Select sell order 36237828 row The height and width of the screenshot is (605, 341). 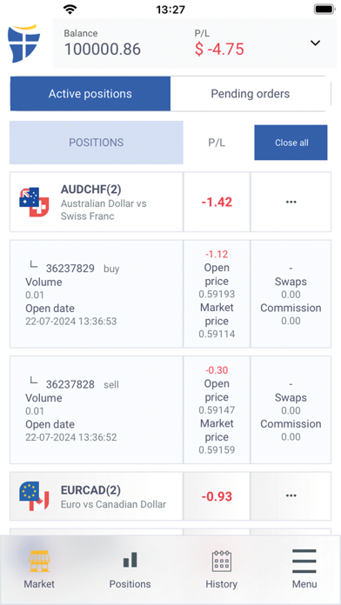coord(97,409)
